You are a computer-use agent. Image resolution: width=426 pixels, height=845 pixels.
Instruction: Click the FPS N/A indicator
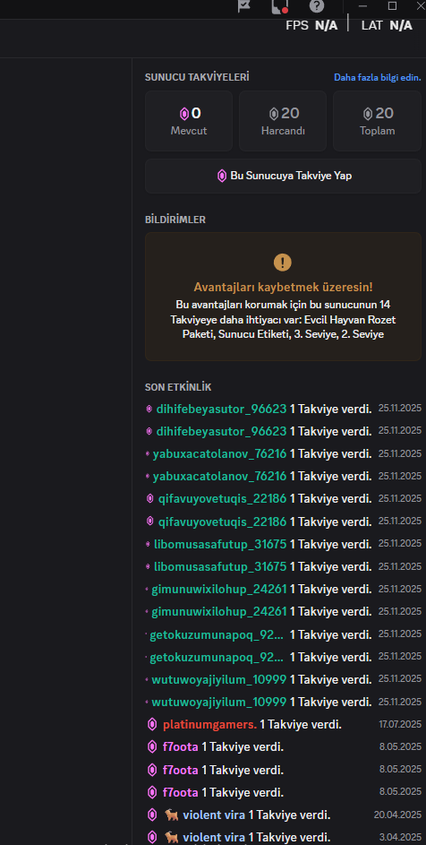[311, 25]
